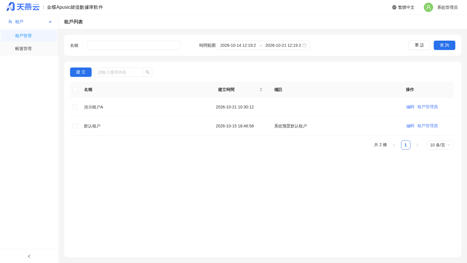Open 帳號管理 in the sidebar
Image resolution: width=467 pixels, height=263 pixels.
click(29, 49)
